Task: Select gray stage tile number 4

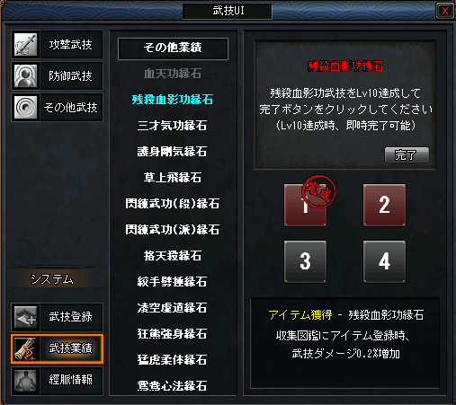Action: 384,261
